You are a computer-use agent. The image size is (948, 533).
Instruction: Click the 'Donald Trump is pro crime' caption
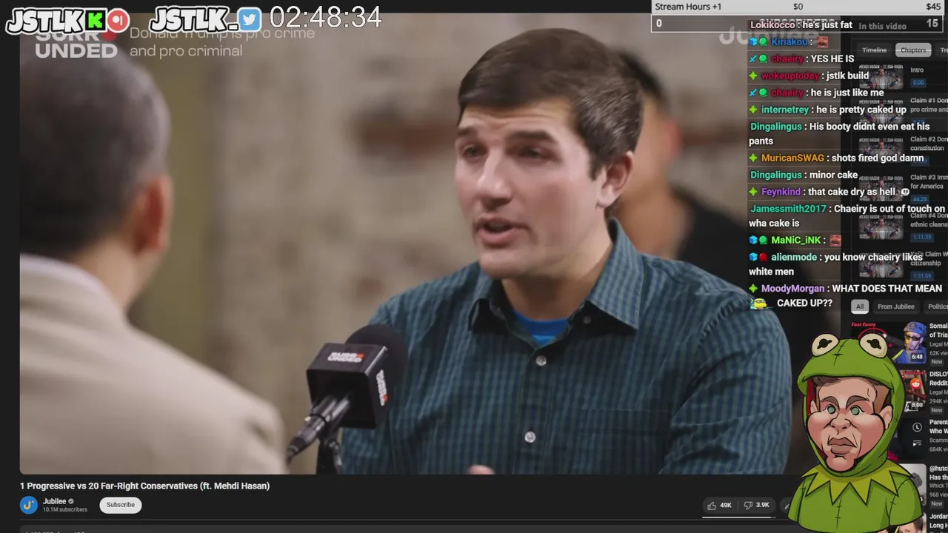pyautogui.click(x=222, y=42)
